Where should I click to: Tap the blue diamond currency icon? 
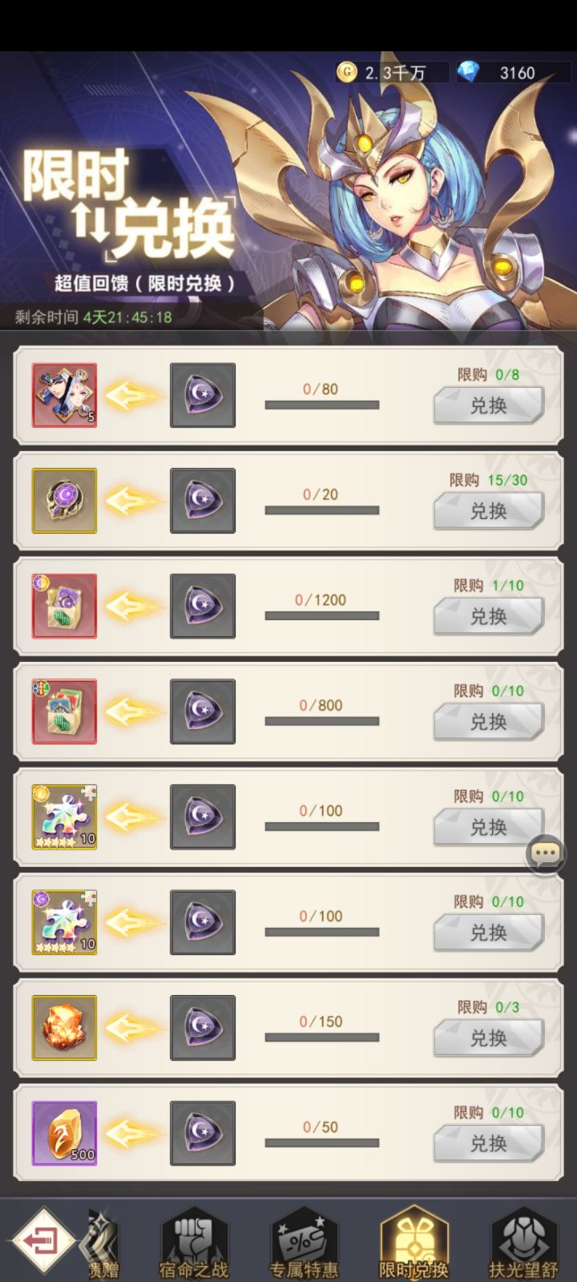click(468, 72)
